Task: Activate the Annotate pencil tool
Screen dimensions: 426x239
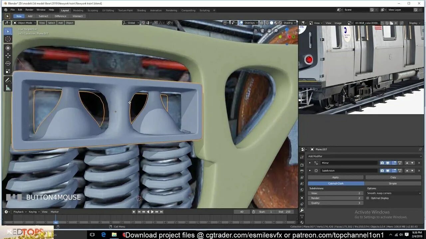Action: pos(8,80)
